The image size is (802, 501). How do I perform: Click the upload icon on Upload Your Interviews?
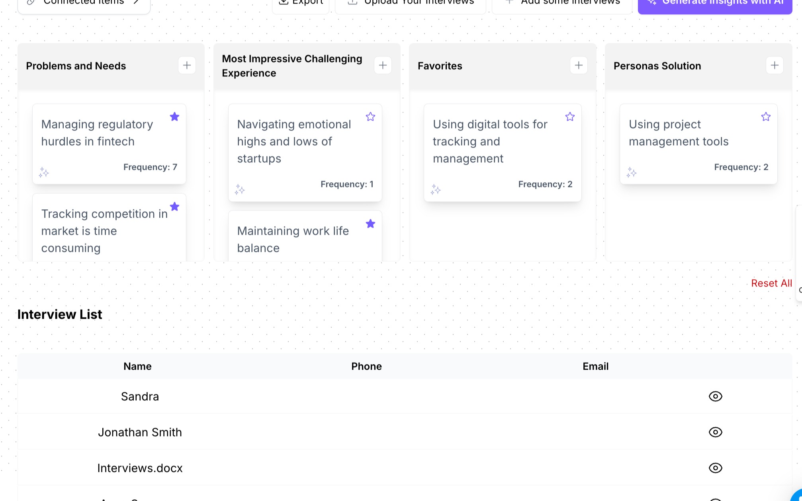click(x=352, y=2)
